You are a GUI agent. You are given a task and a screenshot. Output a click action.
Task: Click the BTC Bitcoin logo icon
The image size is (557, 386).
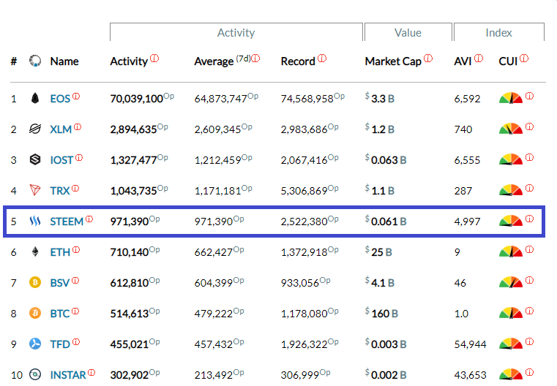35,314
